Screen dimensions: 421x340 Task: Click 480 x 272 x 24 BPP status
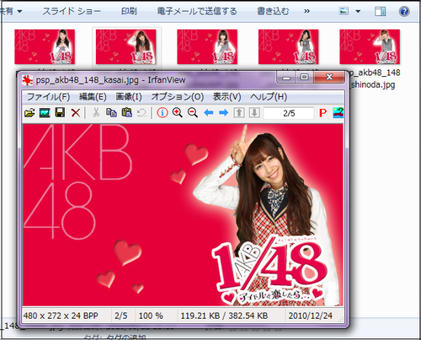(x=61, y=316)
